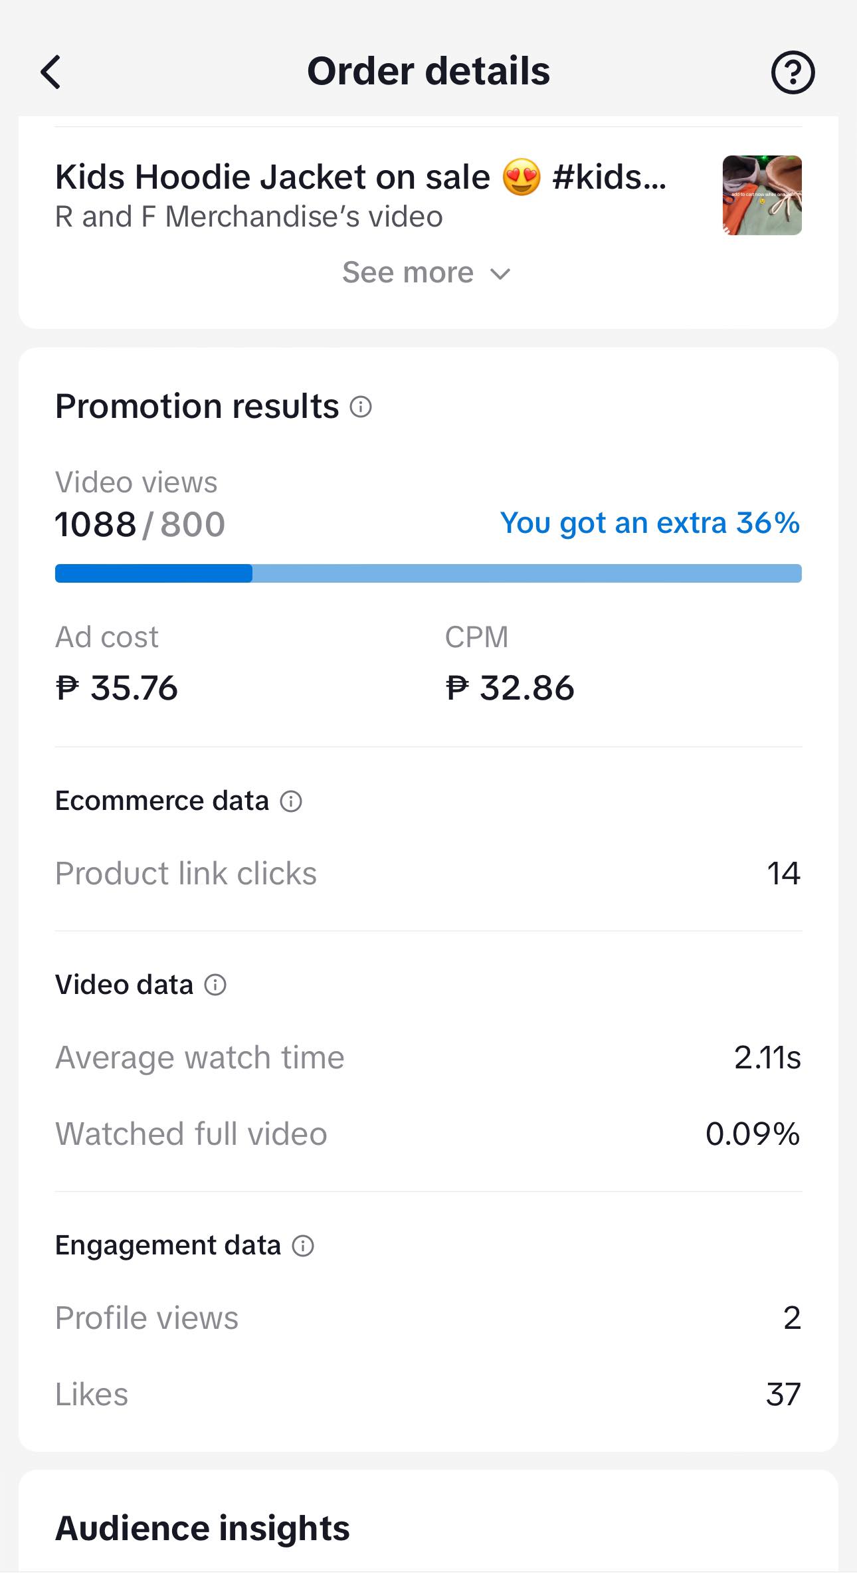Image resolution: width=857 pixels, height=1584 pixels.
Task: Tap info icon next to Ecommerce data
Action: click(291, 801)
